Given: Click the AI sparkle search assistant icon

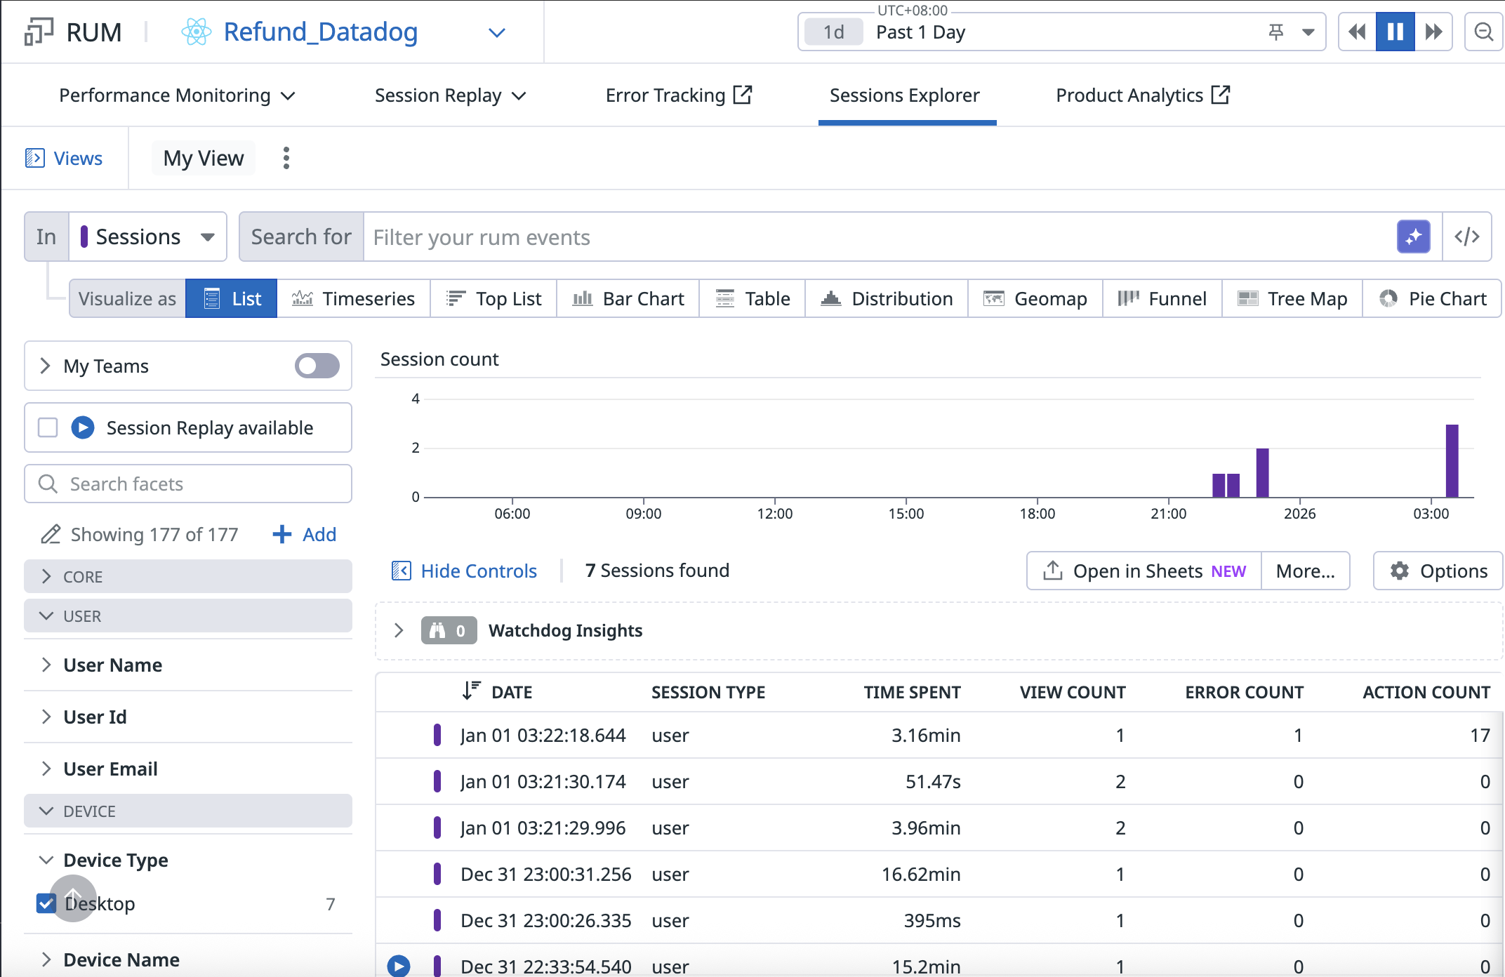Looking at the screenshot, I should (1413, 237).
